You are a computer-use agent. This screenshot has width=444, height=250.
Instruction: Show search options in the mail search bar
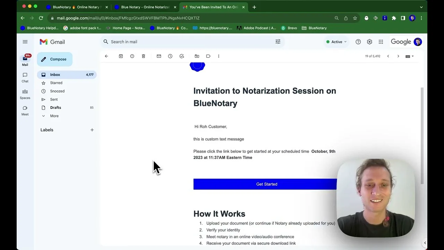pyautogui.click(x=278, y=42)
